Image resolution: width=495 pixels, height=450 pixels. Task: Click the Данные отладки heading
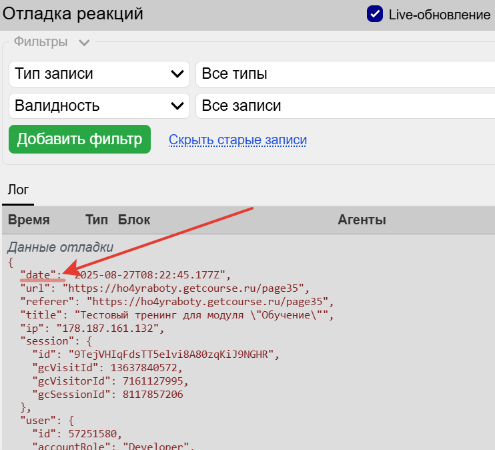coord(60,247)
